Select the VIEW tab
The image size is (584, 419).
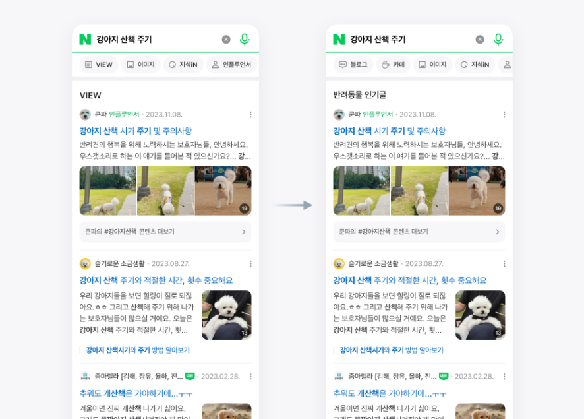click(x=99, y=65)
